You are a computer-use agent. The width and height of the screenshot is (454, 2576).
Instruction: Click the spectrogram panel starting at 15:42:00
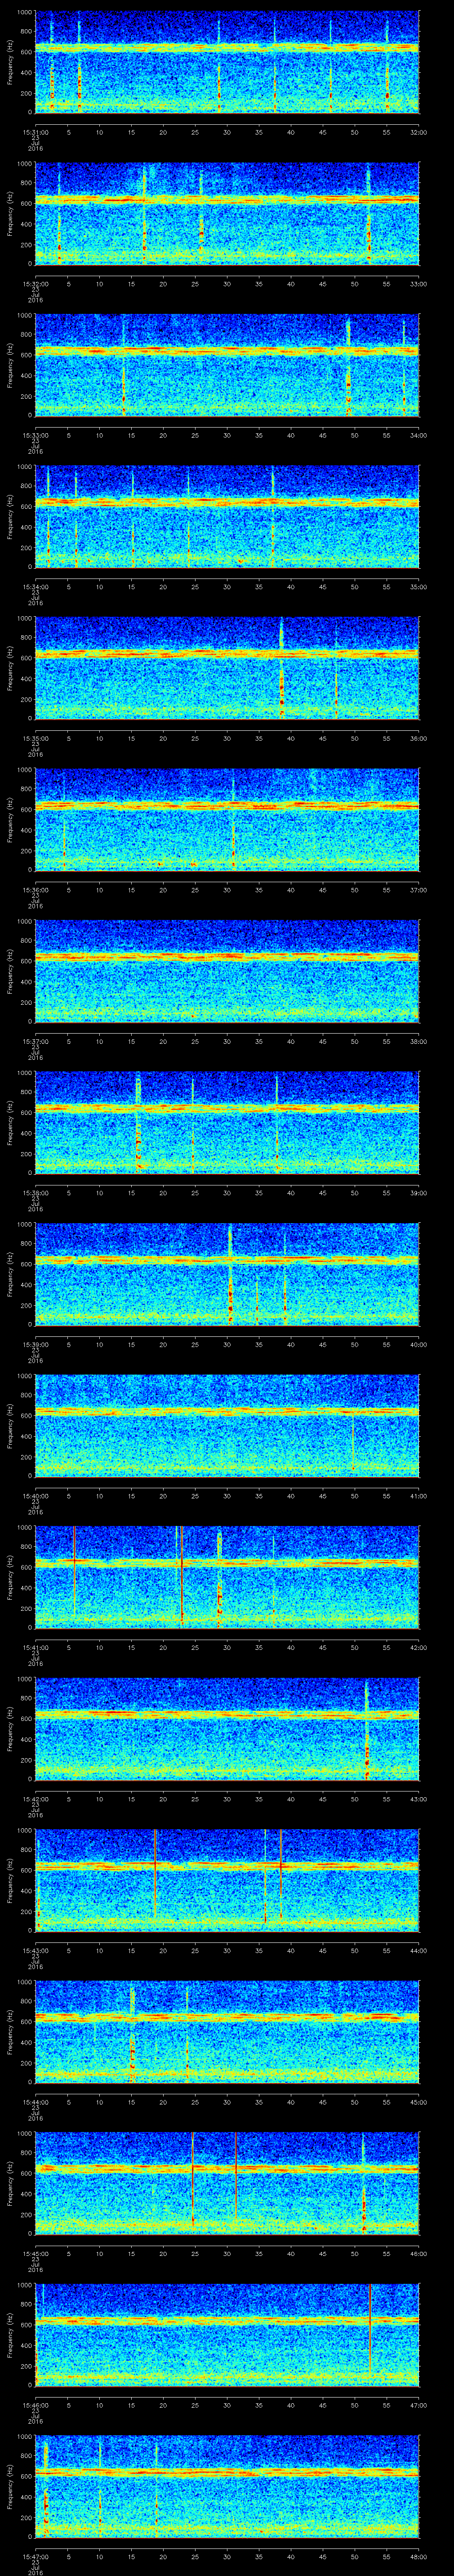click(x=227, y=1728)
